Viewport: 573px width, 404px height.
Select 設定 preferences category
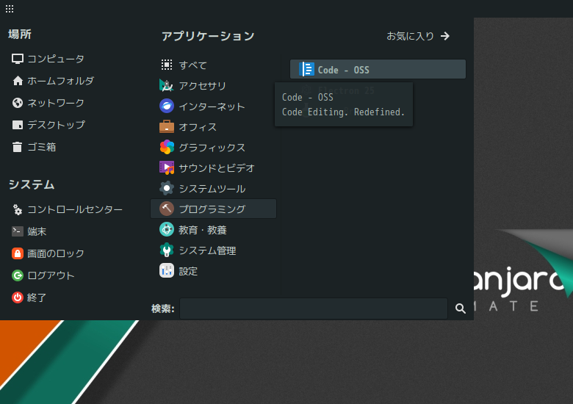point(214,271)
